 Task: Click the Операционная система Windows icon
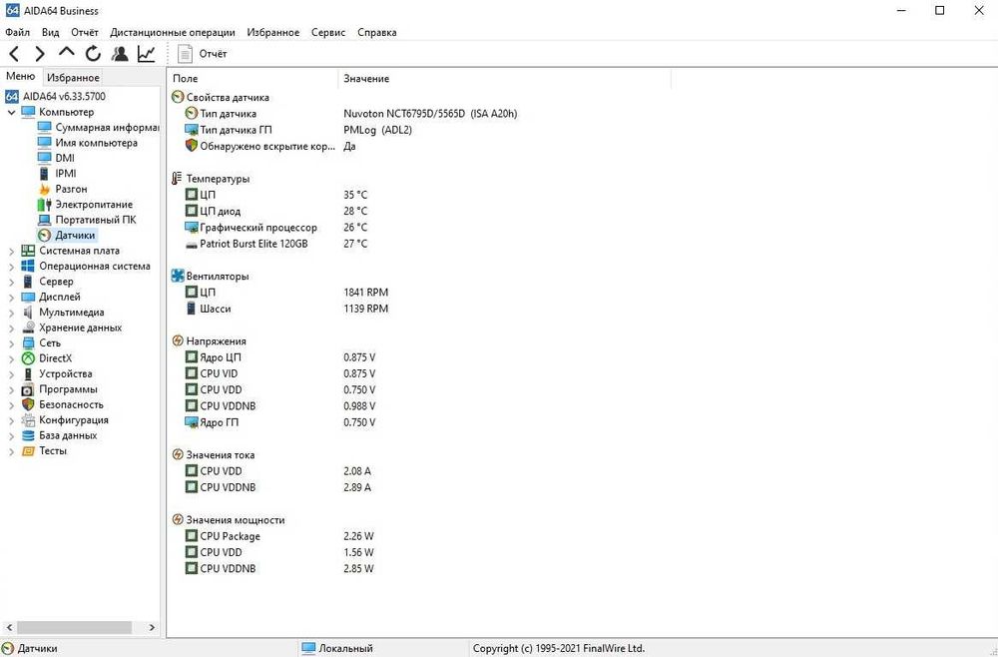click(x=27, y=267)
